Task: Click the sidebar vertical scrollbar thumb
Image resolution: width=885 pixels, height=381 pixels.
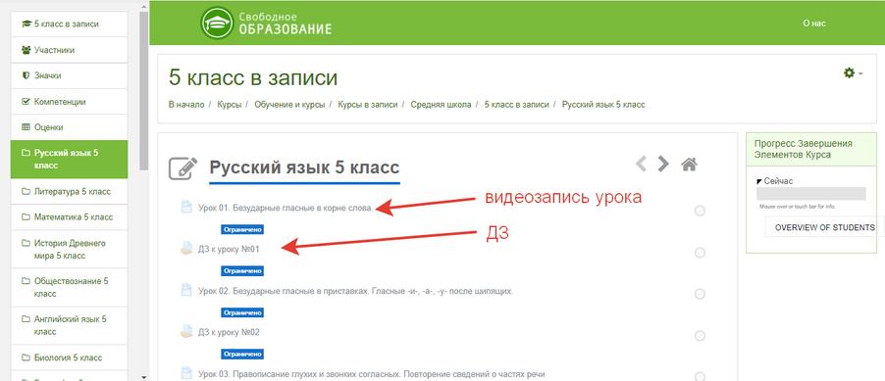Action: pyautogui.click(x=144, y=90)
